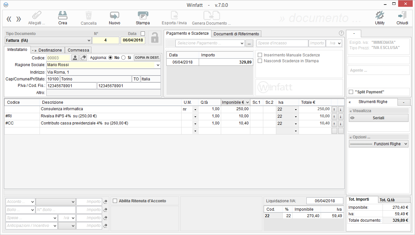Collapse Strumenti Righe panel with « button

tap(350, 102)
